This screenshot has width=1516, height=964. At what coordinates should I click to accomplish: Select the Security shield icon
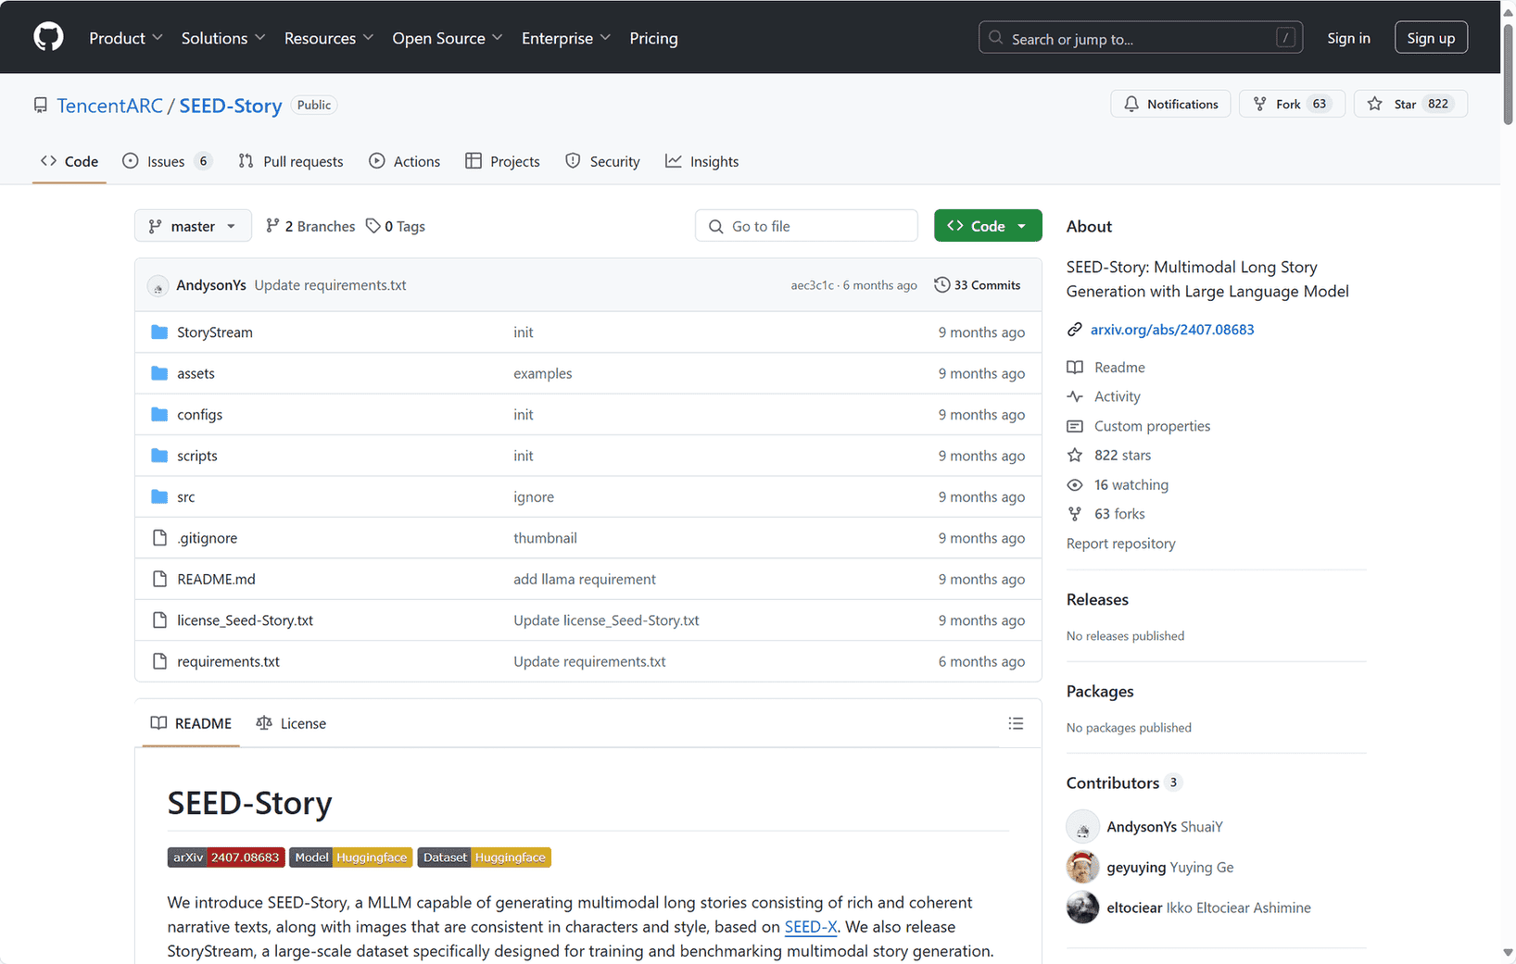(572, 160)
